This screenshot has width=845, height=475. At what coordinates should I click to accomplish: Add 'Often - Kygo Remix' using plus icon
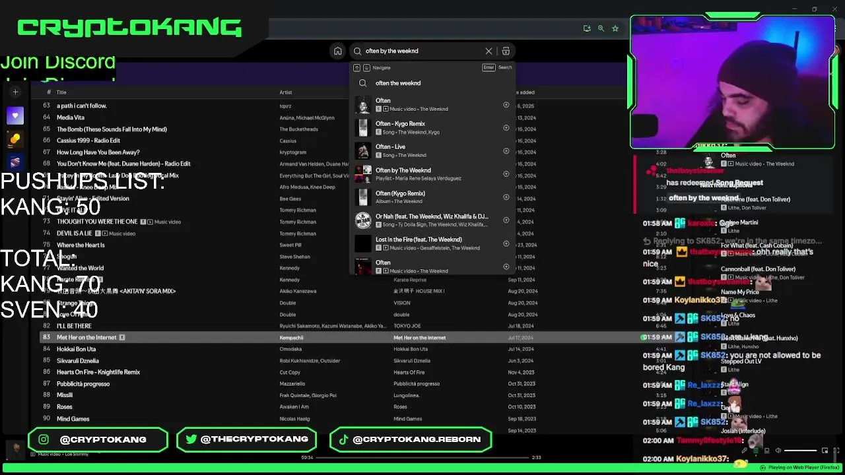tap(506, 128)
